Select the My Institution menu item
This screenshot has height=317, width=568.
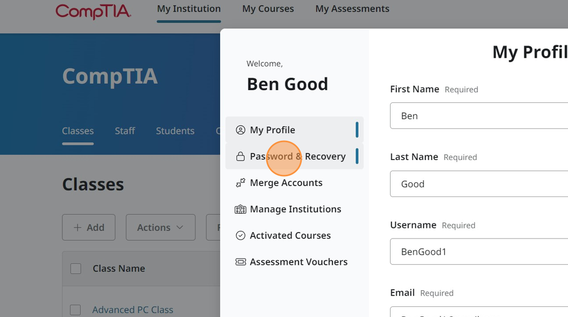coord(189,9)
